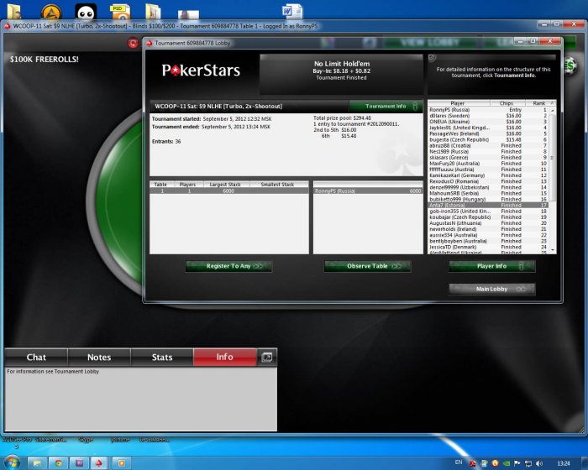Sort tables by the Table column header

click(x=160, y=185)
